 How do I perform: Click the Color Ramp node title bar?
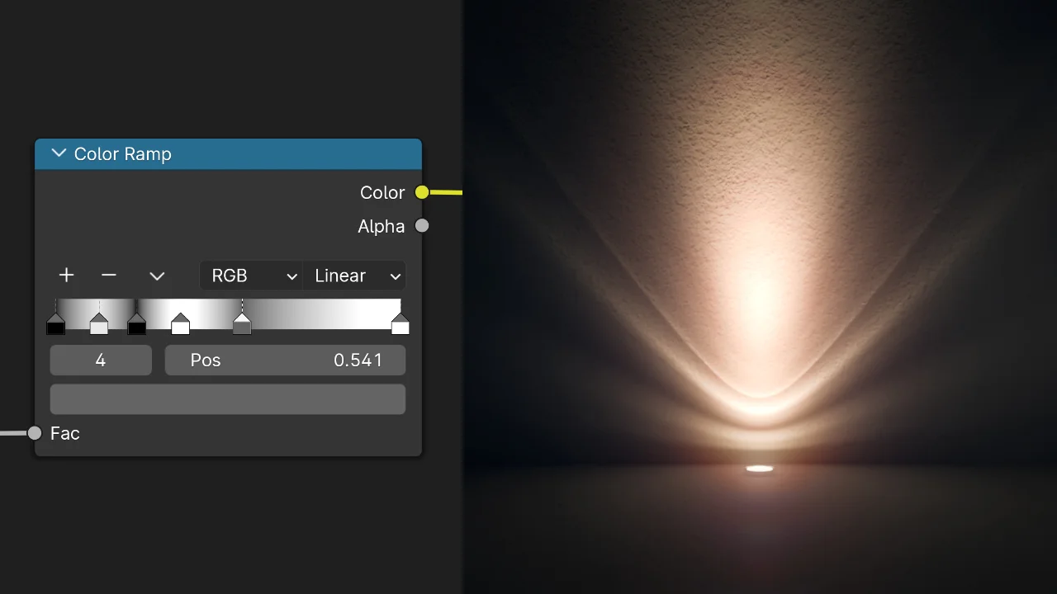(248, 153)
